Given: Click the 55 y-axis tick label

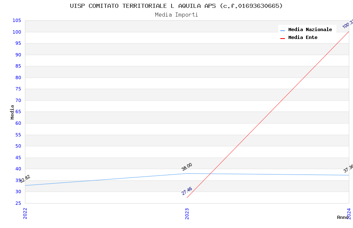Looking at the screenshot, I should point(18,135).
